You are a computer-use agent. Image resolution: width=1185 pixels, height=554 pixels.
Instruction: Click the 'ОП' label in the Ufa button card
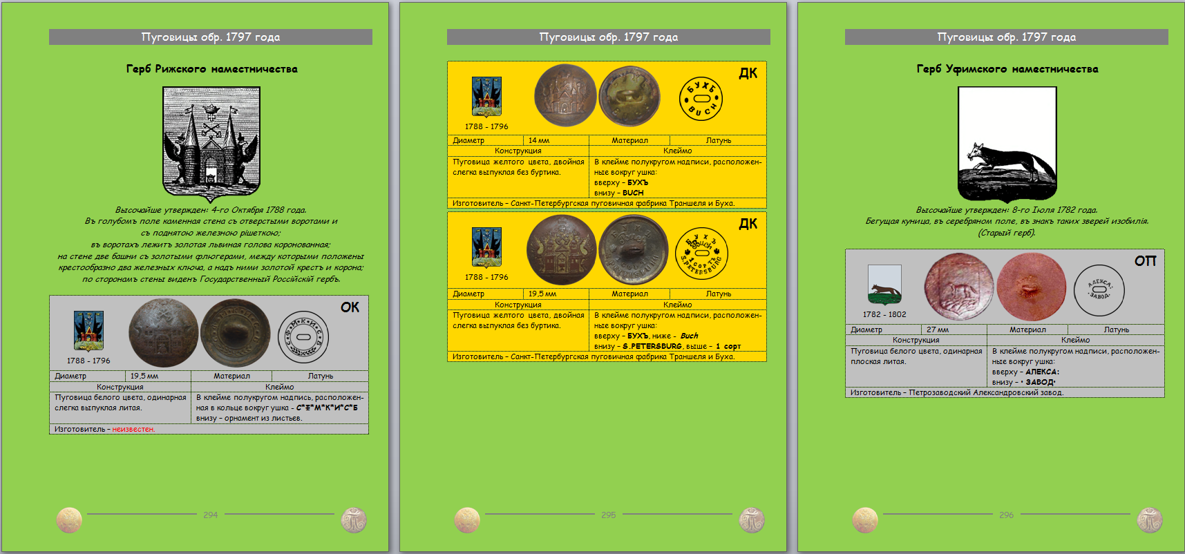pyautogui.click(x=1145, y=261)
